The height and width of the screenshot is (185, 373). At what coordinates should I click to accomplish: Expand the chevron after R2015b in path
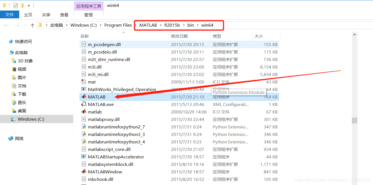point(184,25)
